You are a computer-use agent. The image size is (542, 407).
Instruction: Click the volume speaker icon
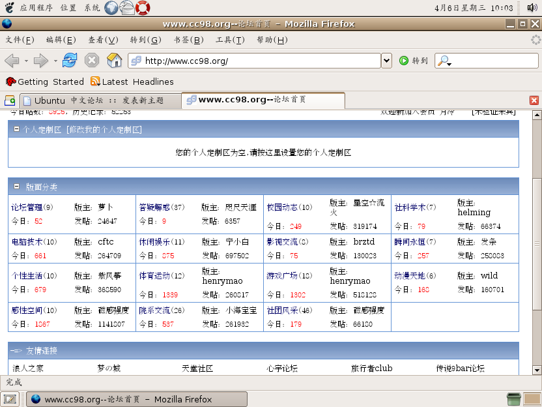pyautogui.click(x=532, y=7)
